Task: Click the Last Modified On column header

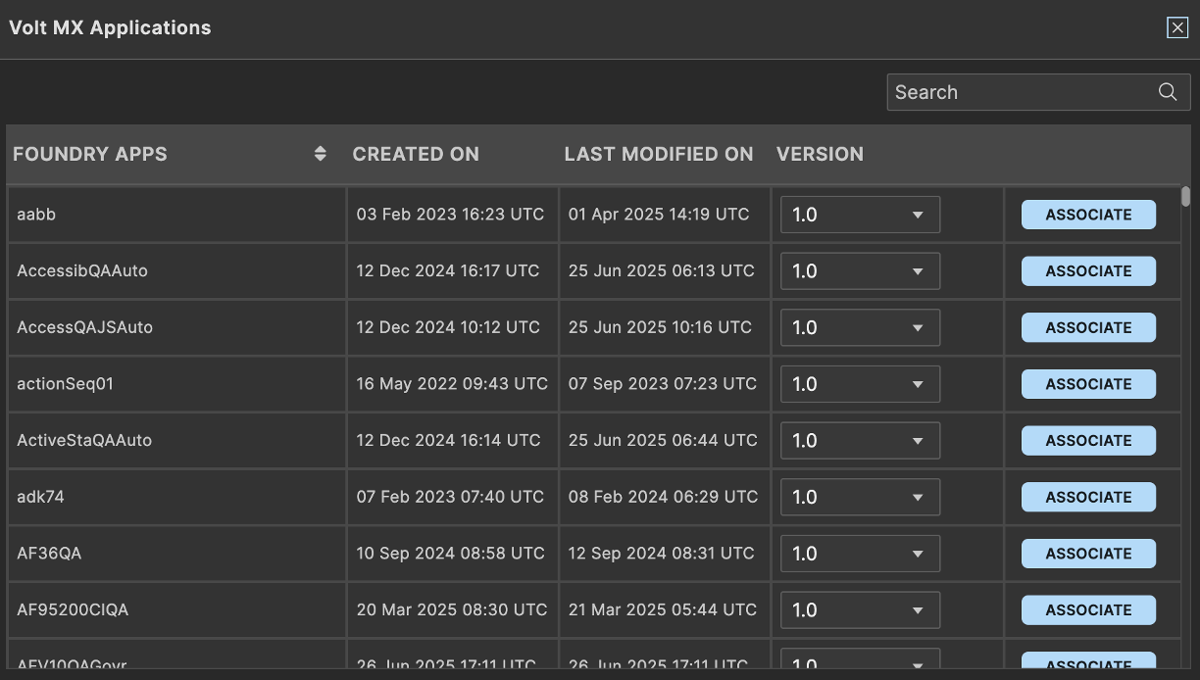Action: point(659,154)
